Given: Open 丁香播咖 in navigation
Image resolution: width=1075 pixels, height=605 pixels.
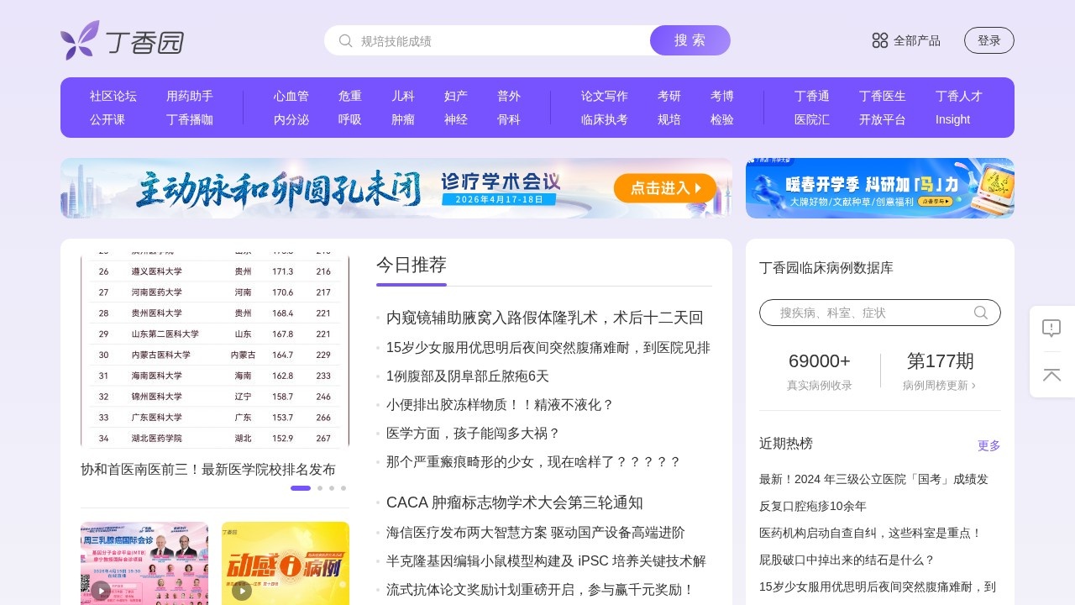Looking at the screenshot, I should [190, 119].
